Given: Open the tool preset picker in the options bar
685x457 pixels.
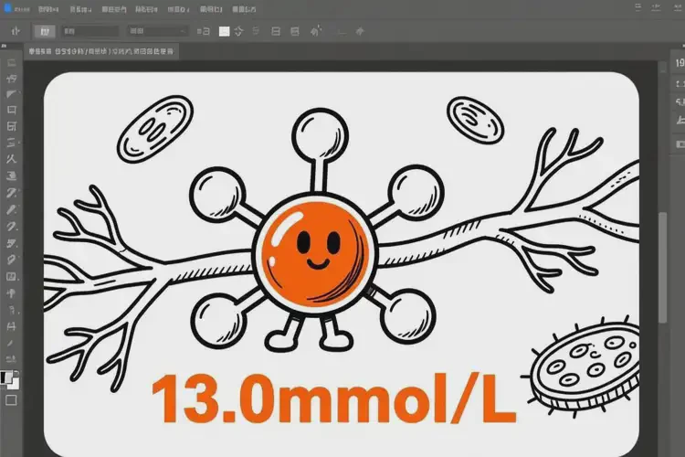Looking at the screenshot, I should point(16,31).
